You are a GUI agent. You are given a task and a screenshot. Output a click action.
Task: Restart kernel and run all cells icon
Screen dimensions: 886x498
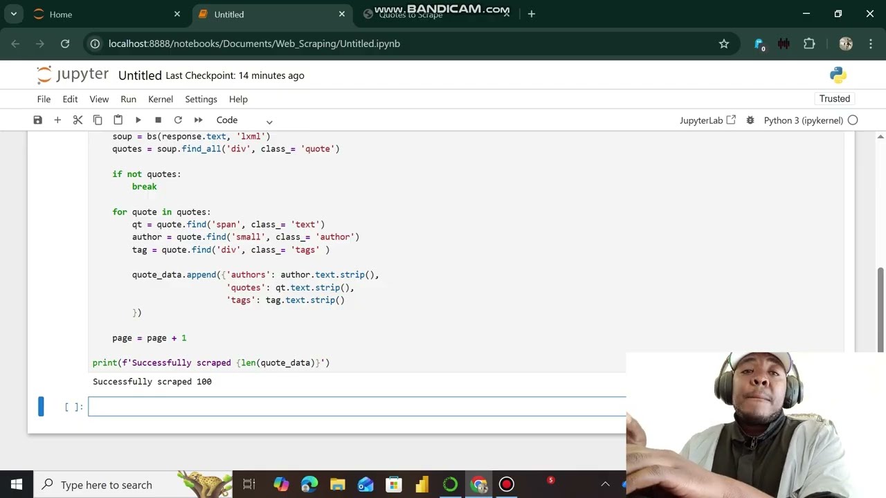(199, 120)
